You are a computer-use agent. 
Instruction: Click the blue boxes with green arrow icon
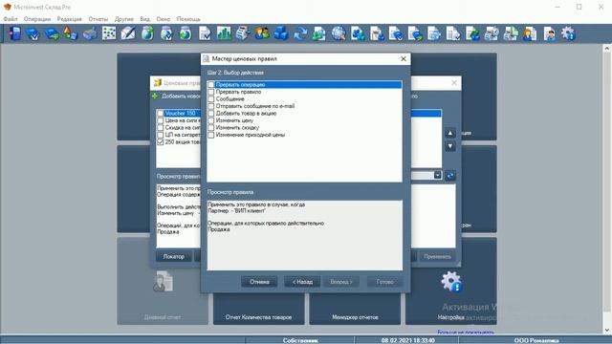click(x=52, y=34)
